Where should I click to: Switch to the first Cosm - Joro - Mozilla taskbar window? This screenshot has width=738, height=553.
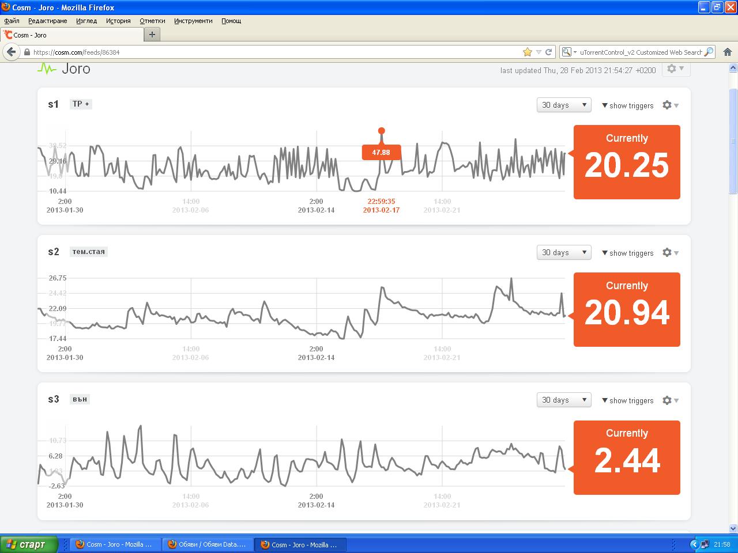(114, 544)
